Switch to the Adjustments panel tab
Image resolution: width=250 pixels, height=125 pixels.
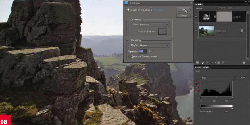point(202,67)
